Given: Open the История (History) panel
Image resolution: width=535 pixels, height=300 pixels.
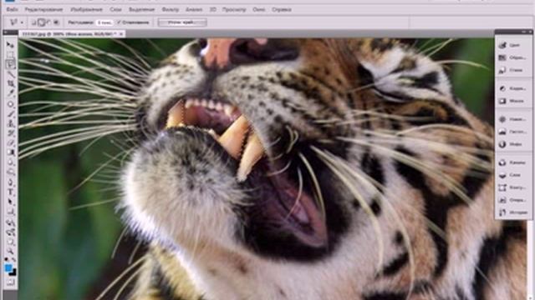Looking at the screenshot, I should 512,212.
